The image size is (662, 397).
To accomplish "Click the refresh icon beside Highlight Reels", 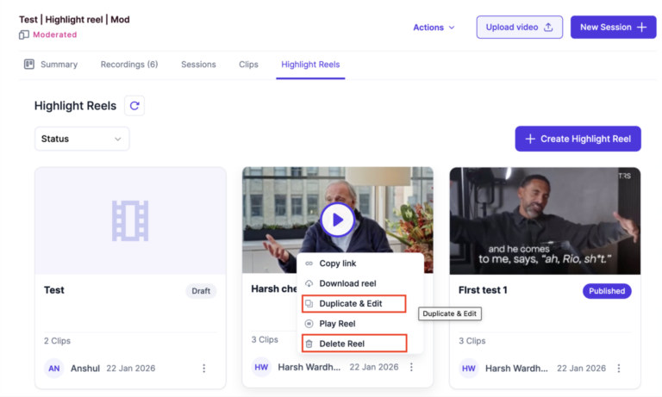I will [x=134, y=106].
